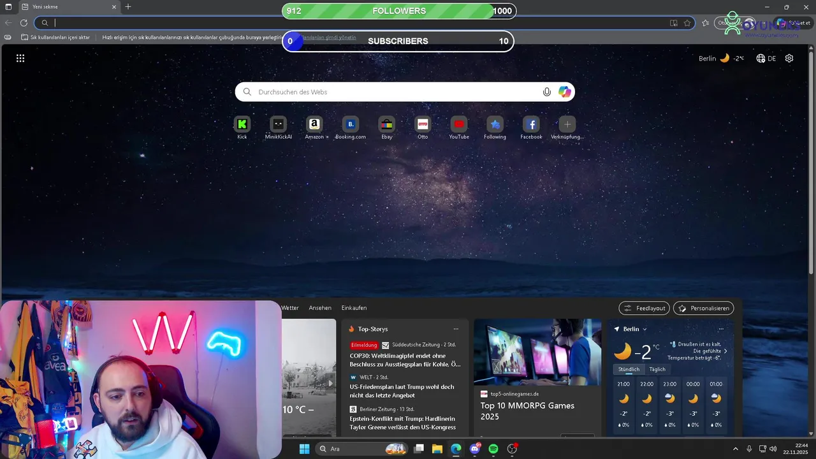Viewport: 816px width, 459px height.
Task: Open the Top-Storys card options menu
Action: (455, 329)
